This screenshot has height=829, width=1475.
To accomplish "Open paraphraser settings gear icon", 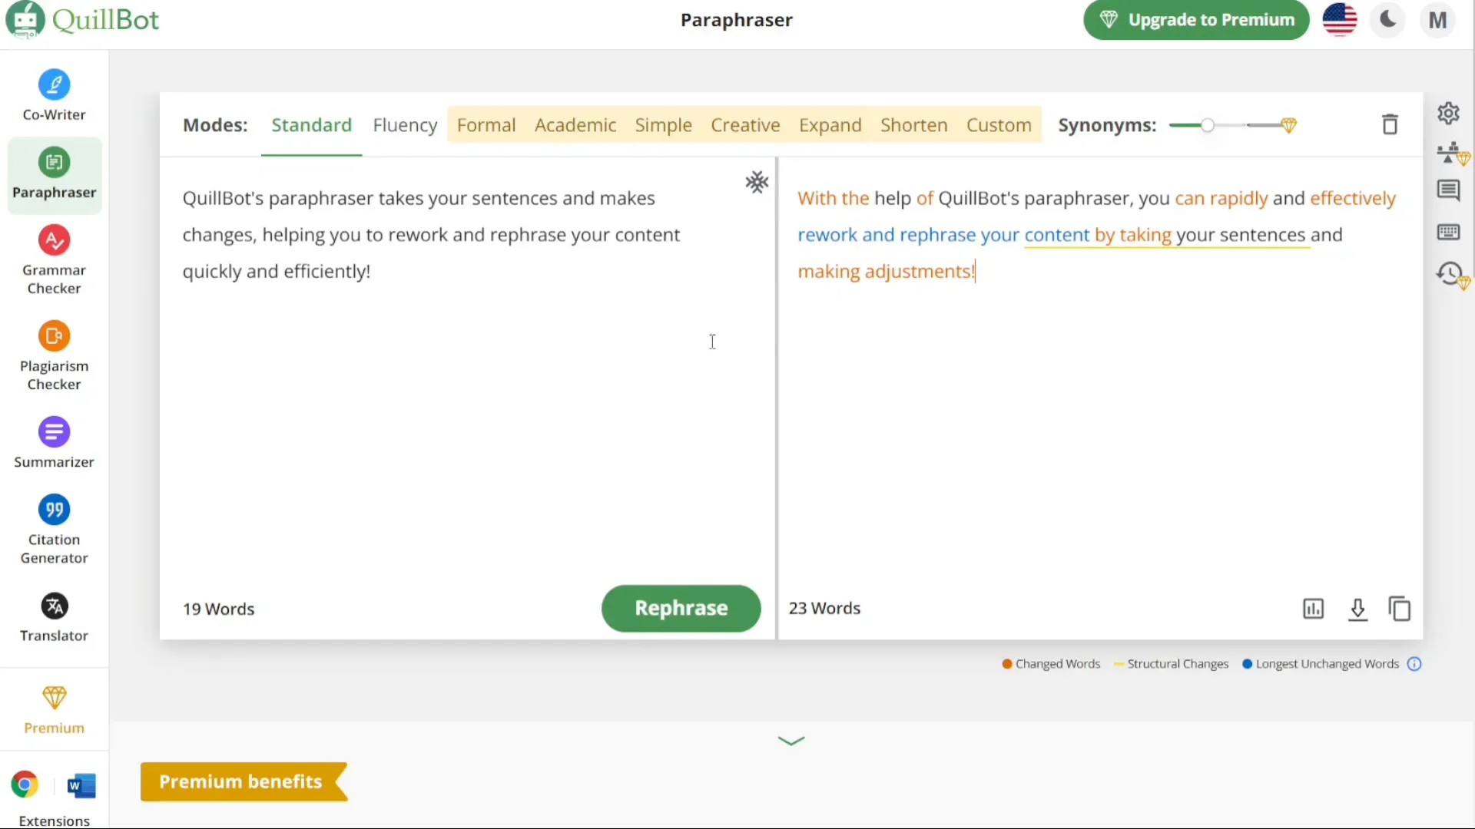I will [x=1448, y=114].
